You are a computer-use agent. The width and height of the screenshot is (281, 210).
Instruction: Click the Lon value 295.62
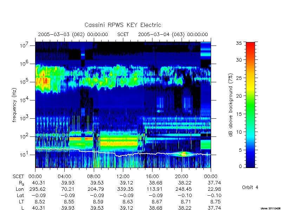[x=37, y=189]
